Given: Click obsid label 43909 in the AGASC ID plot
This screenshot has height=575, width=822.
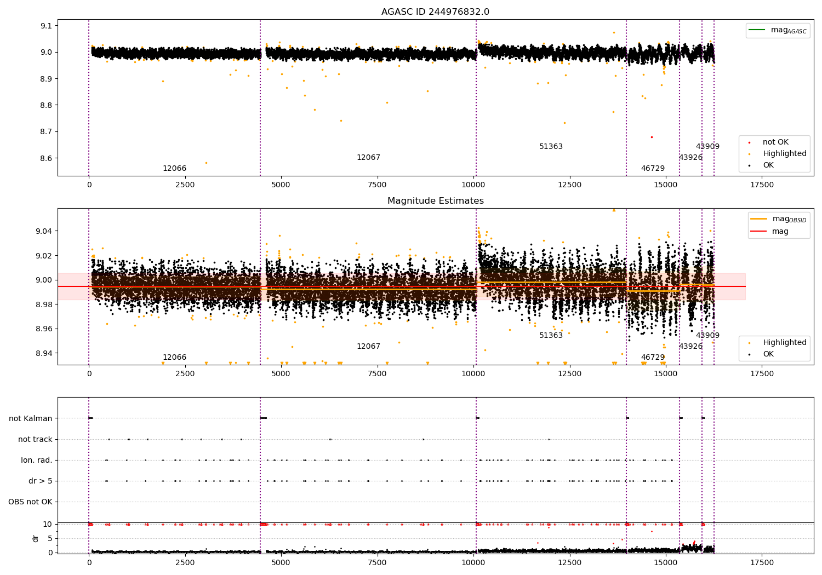Looking at the screenshot, I should pos(707,147).
